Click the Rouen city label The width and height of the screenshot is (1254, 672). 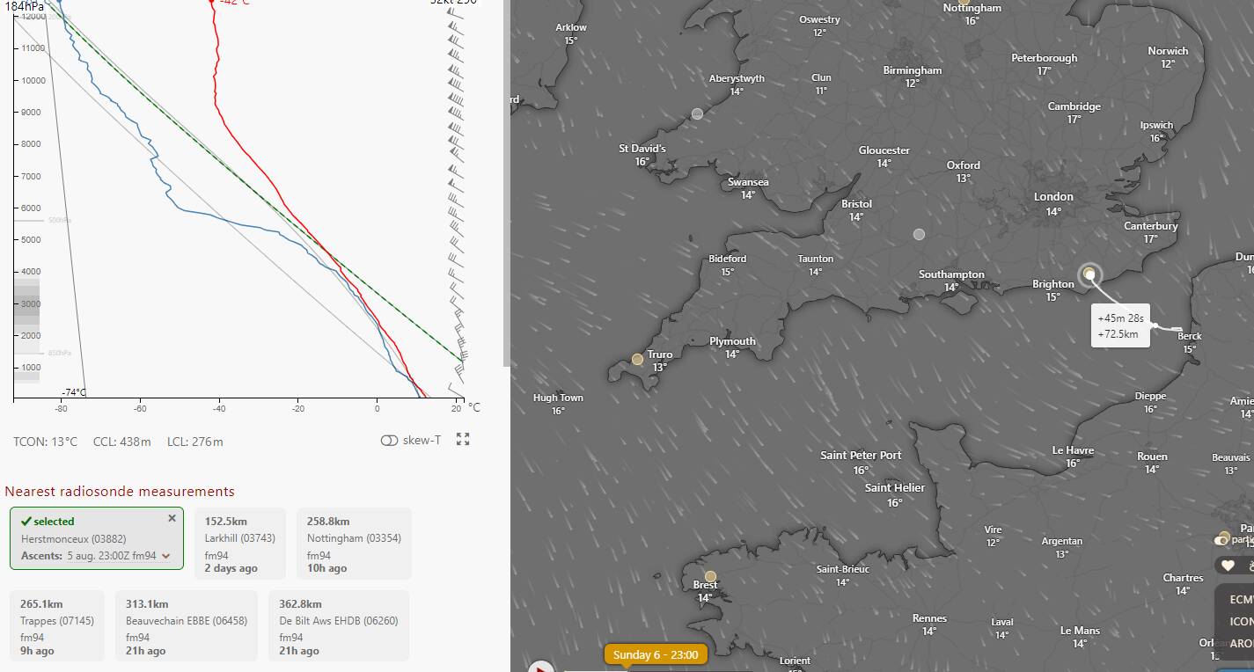1152,456
